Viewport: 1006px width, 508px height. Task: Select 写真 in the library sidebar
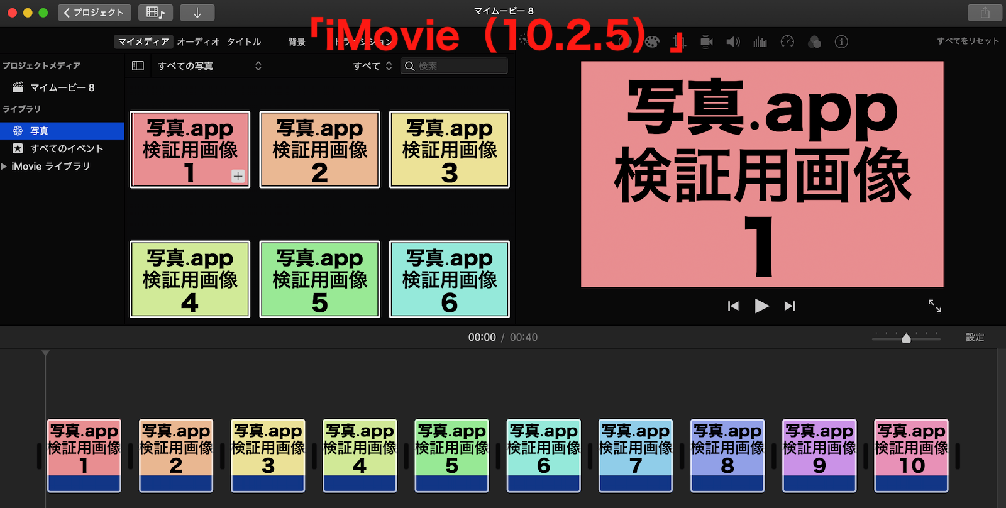pos(62,131)
